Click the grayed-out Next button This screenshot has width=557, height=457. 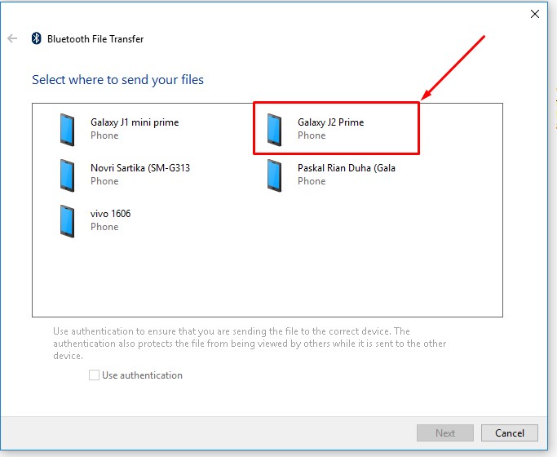[445, 433]
